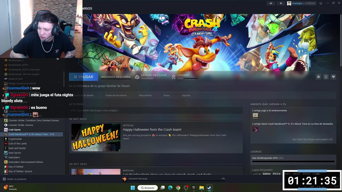Launch Microsoft Edge from taskbar
Viewport: 342px width, 192px height.
pyautogui.click(x=170, y=188)
